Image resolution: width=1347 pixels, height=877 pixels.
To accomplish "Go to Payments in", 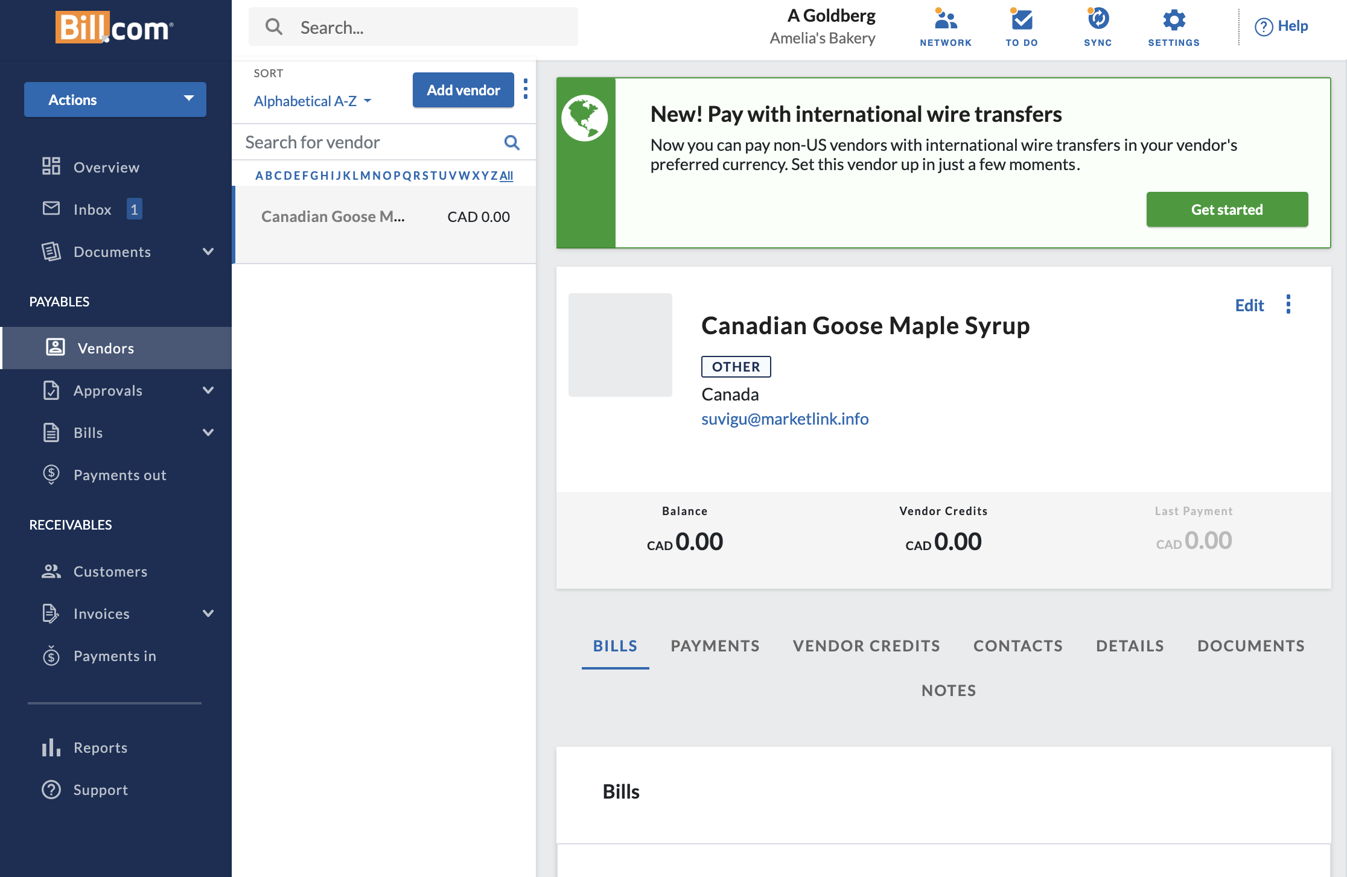I will pyautogui.click(x=115, y=656).
